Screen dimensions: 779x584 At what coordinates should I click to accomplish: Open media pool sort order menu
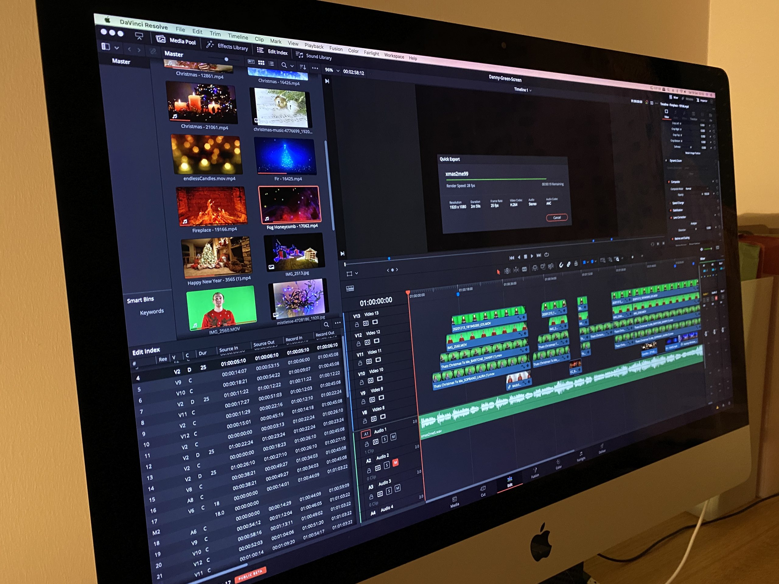302,67
